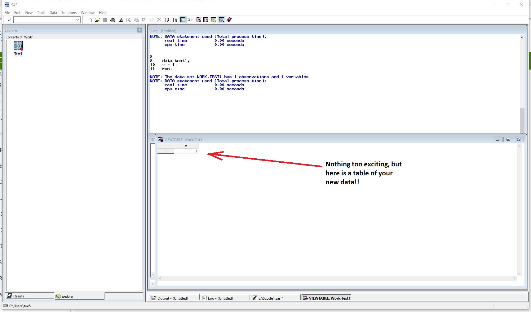Click the Print toolbar icon
This screenshot has width=531, height=312.
coord(113,20)
